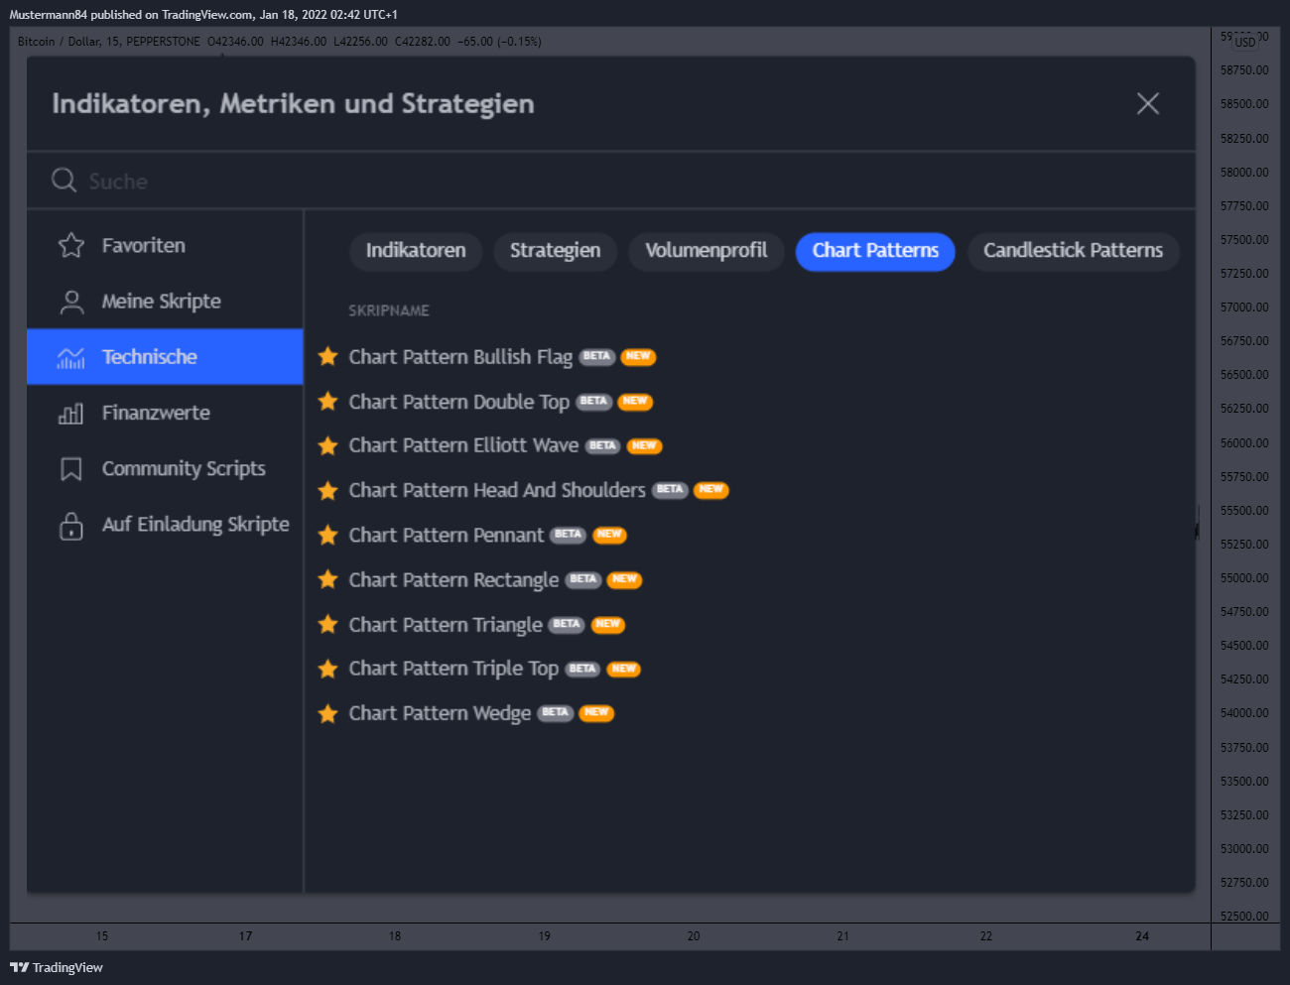
Task: Toggle favorite star for Chart Pattern Double Top
Action: 327,401
